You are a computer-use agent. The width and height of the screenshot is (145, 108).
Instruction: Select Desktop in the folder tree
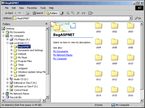pos(10,29)
